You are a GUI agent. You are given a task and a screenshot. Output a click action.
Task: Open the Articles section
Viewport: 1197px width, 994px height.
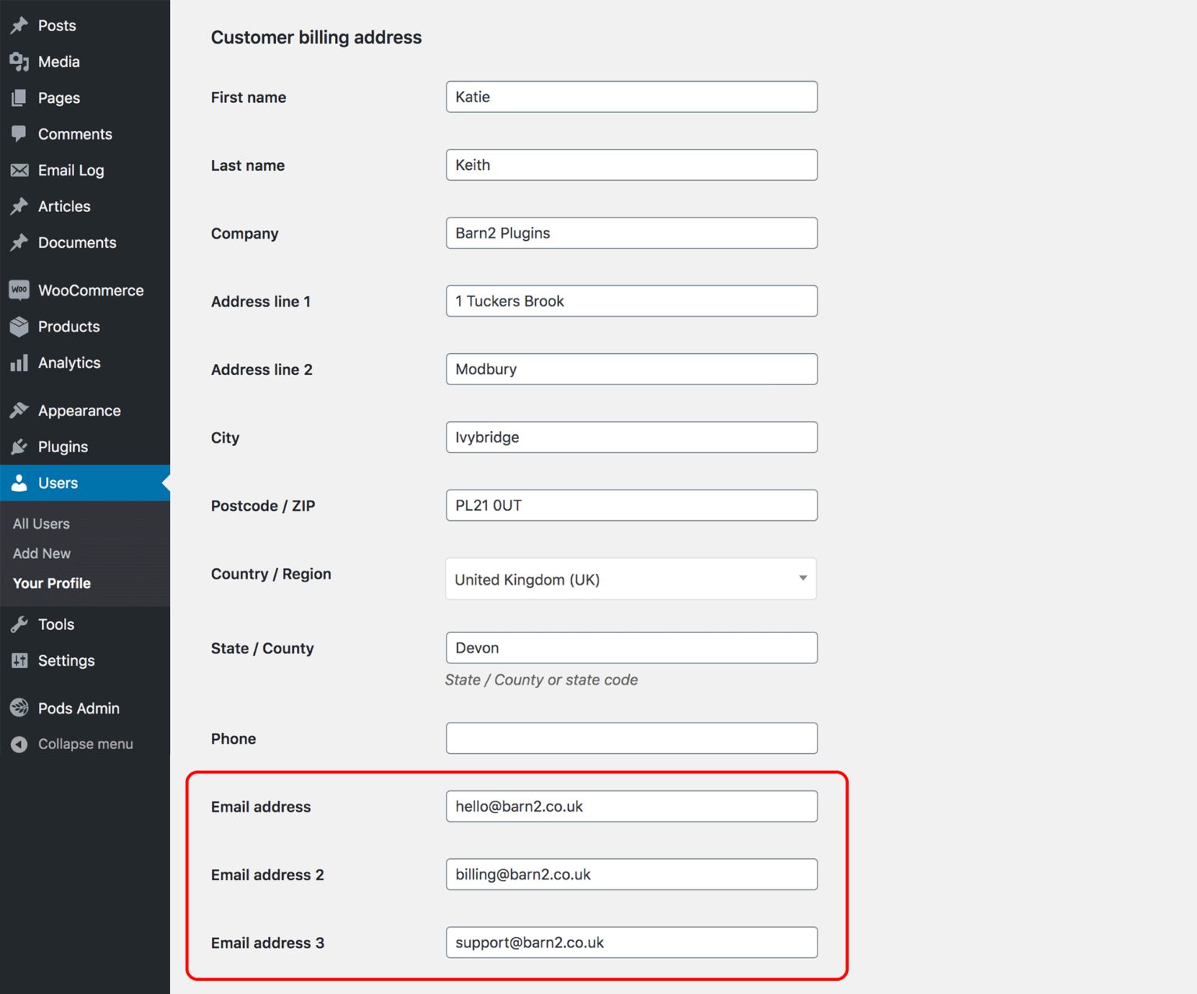63,206
